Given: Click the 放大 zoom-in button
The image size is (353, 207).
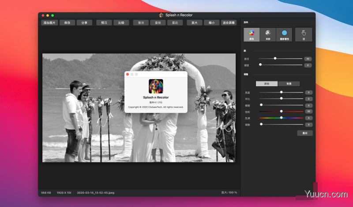Looking at the screenshot, I should pos(195,23).
